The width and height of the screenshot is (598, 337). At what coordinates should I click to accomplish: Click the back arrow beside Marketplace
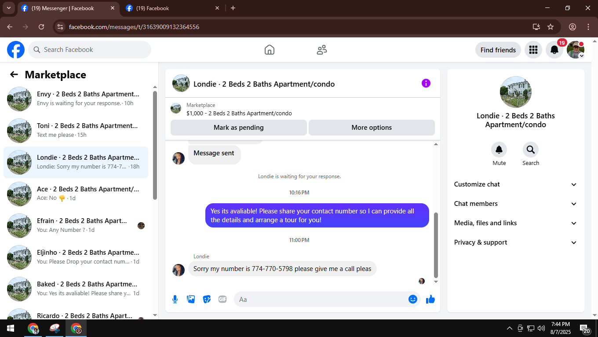click(14, 75)
